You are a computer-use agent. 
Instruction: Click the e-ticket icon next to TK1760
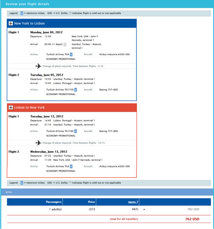75,131
